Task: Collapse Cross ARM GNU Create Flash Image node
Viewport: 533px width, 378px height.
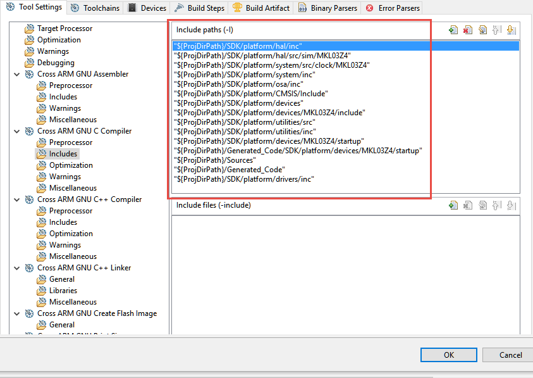Action: tap(16, 313)
